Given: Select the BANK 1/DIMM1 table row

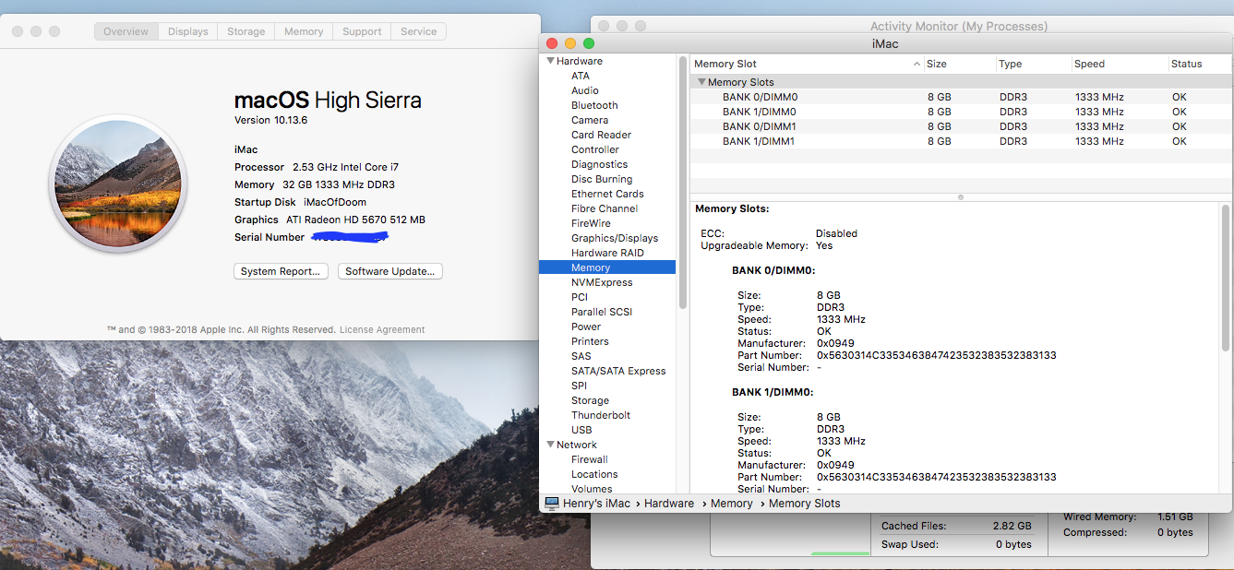Looking at the screenshot, I should [x=961, y=141].
